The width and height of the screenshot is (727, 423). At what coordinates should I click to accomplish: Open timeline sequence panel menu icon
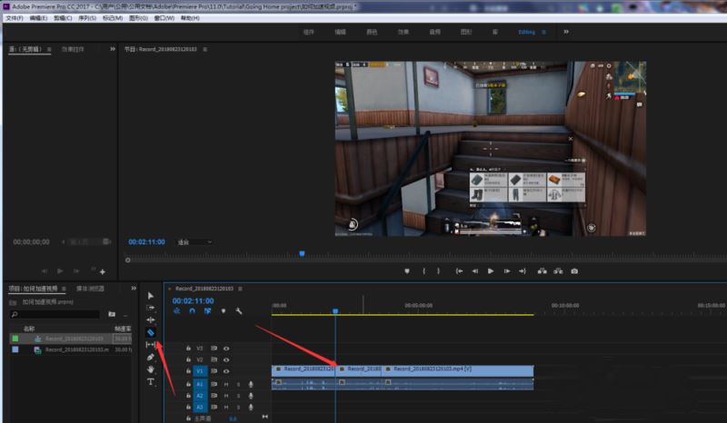(240, 289)
